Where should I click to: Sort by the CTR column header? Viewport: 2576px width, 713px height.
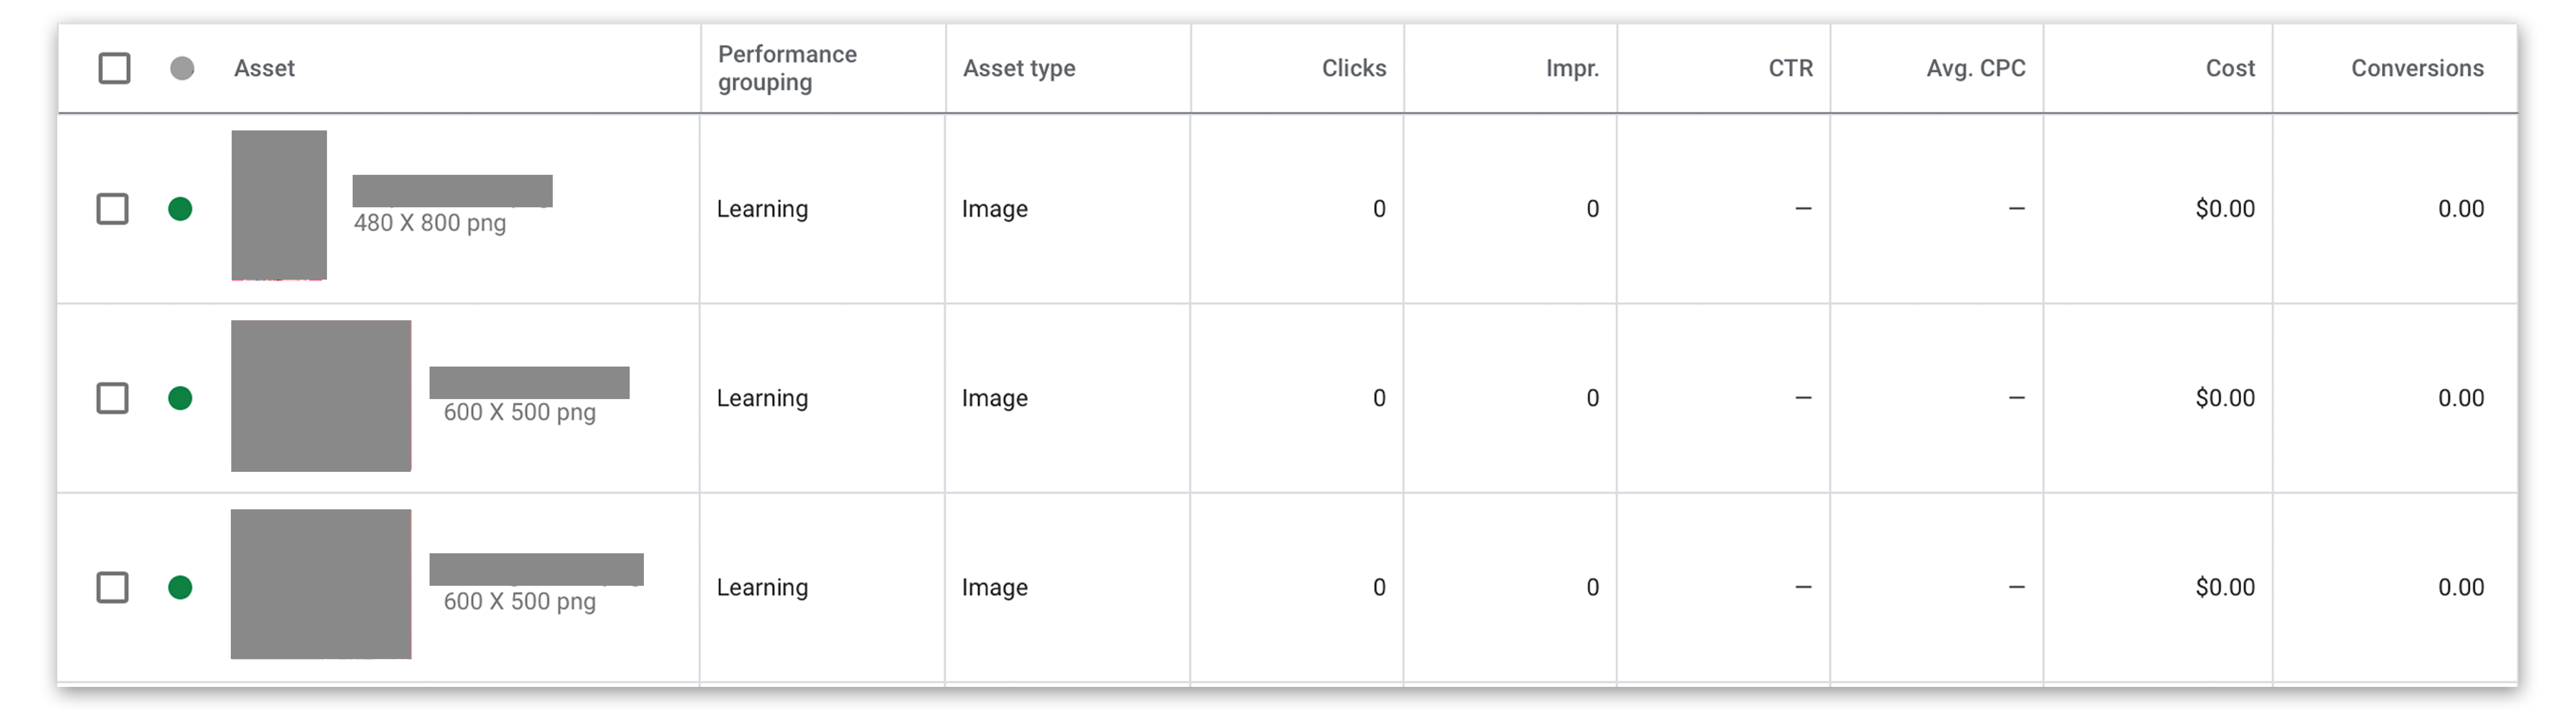1790,68
